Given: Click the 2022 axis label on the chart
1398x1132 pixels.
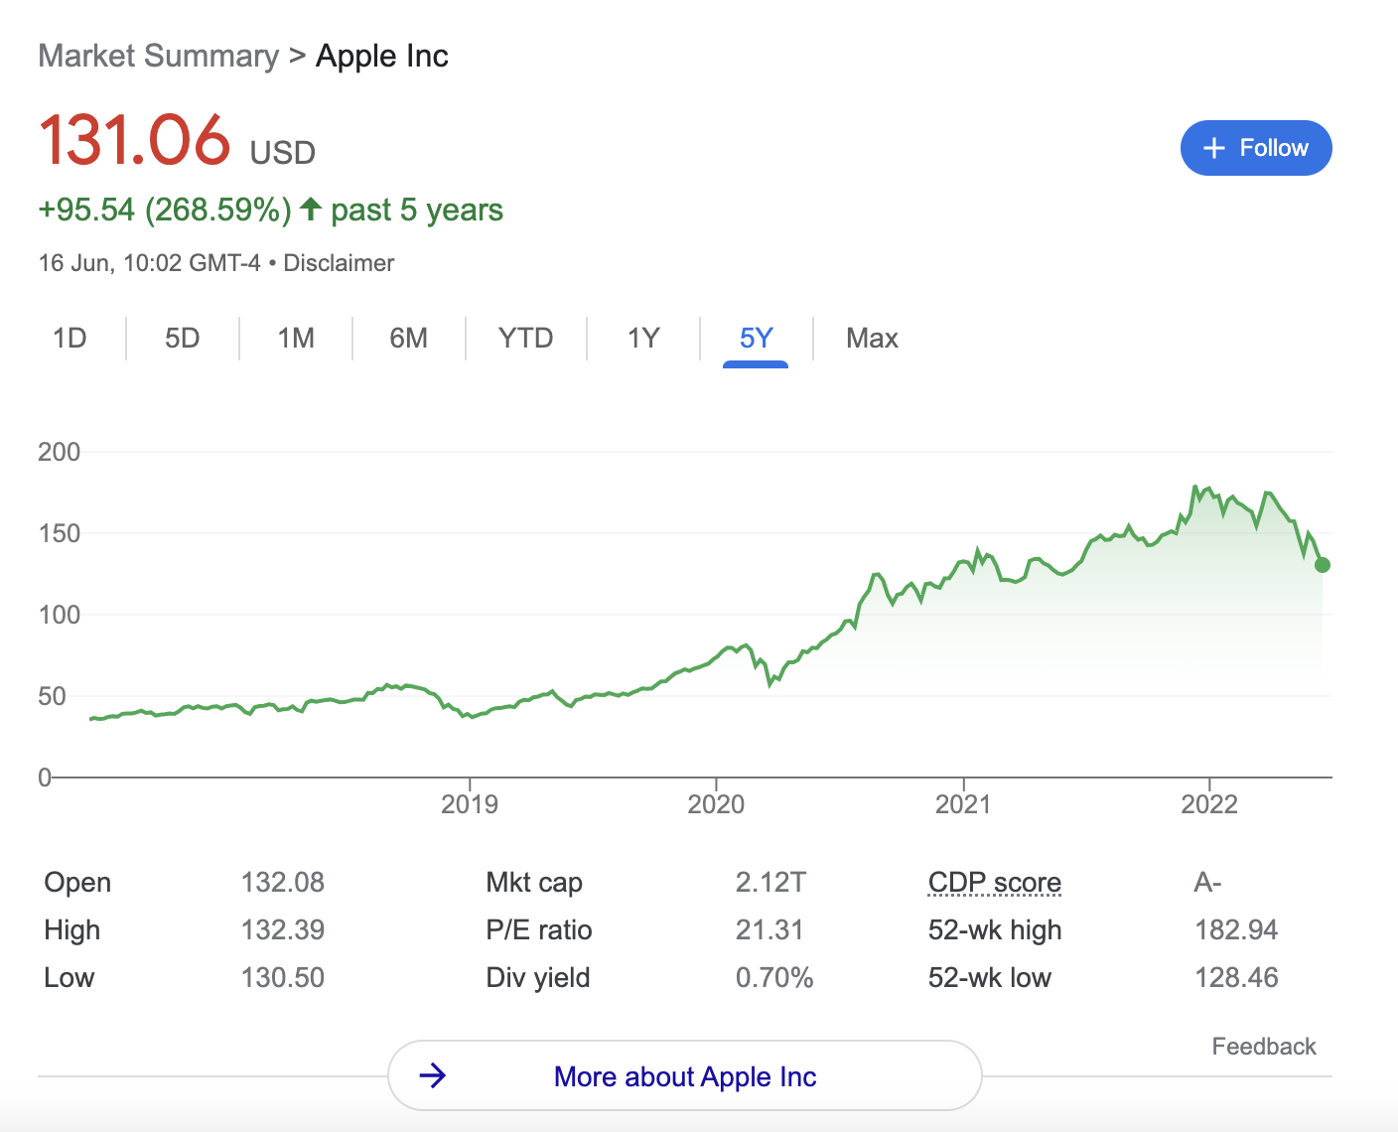Looking at the screenshot, I should (x=1209, y=804).
